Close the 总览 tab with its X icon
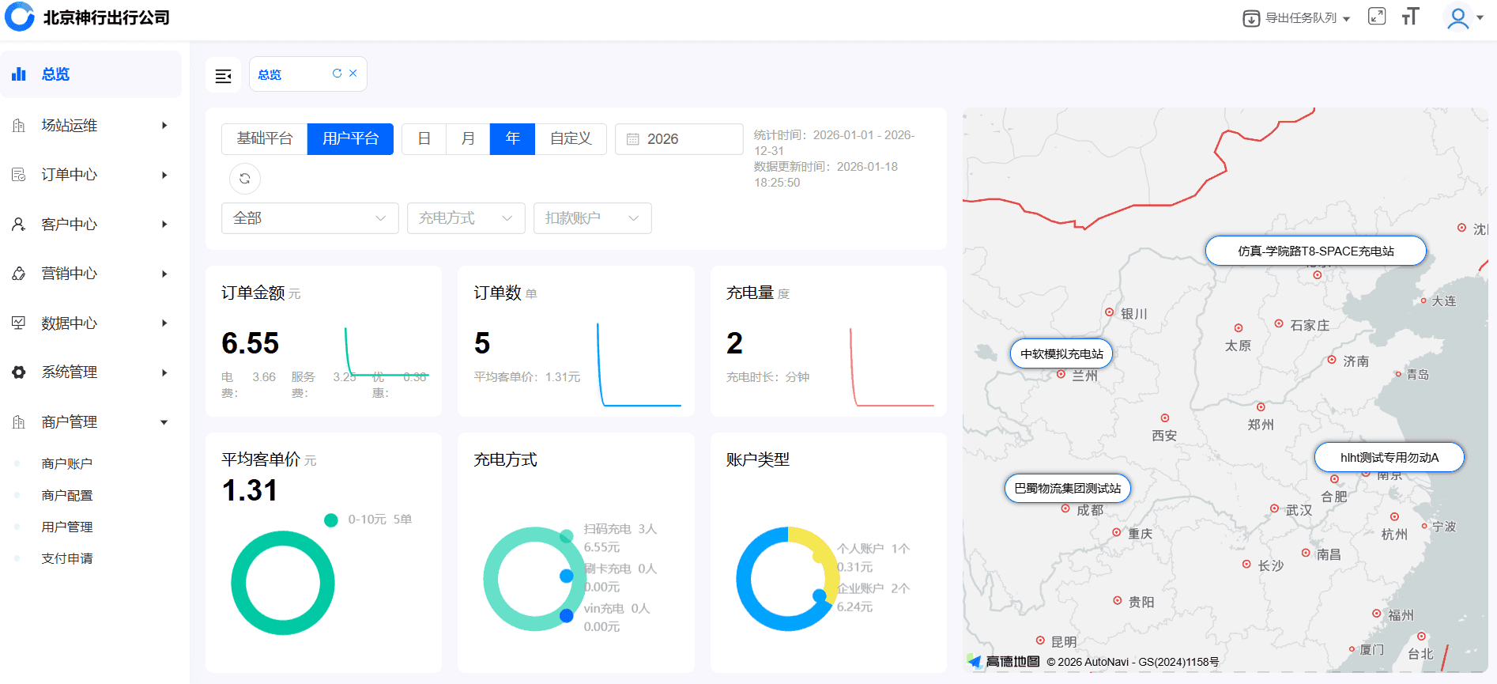Viewport: 1497px width, 684px height. [x=353, y=73]
